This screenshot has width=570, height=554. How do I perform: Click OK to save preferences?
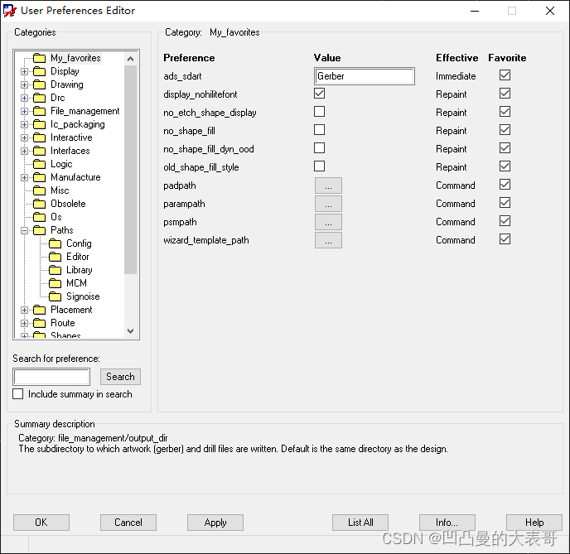tap(41, 523)
